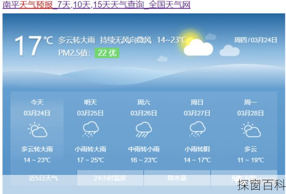Screen dimensions: 286x194
Task: Click the 持续无风向微风 wind description
Action: [126, 40]
